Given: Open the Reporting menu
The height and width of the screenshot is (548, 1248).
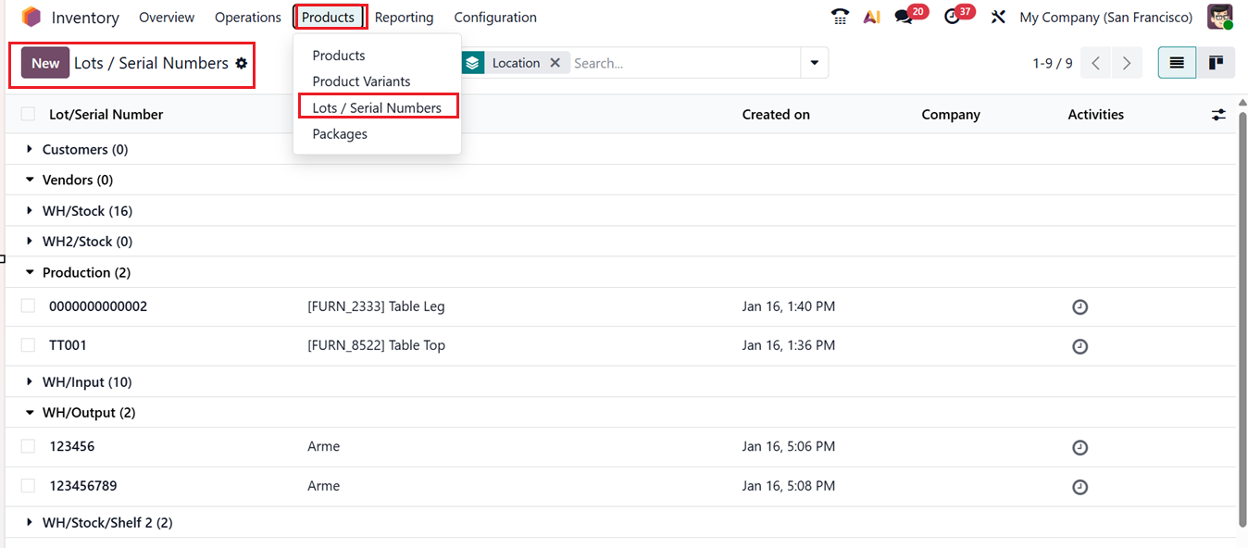Looking at the screenshot, I should (x=404, y=18).
